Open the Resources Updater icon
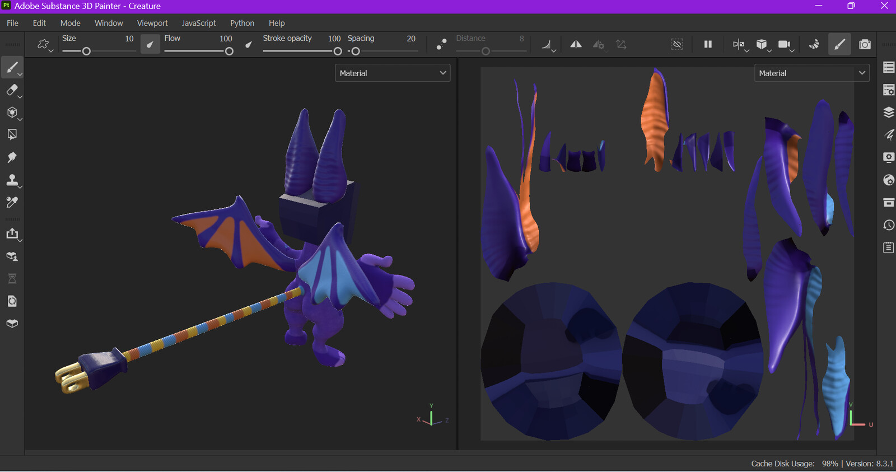 (12, 301)
